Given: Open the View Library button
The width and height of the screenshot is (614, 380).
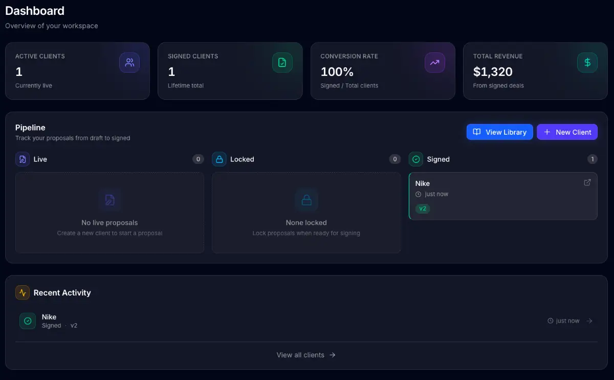Looking at the screenshot, I should [499, 132].
